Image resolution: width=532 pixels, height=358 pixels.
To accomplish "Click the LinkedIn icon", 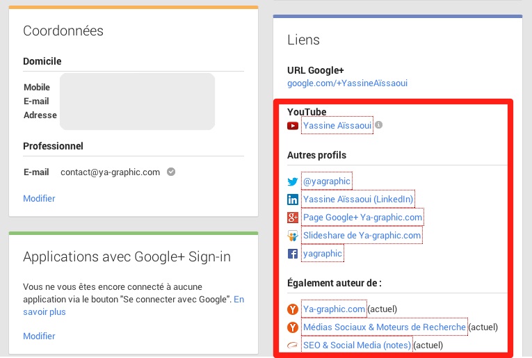I will click(293, 200).
